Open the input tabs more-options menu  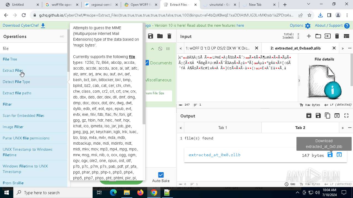tap(350, 48)
